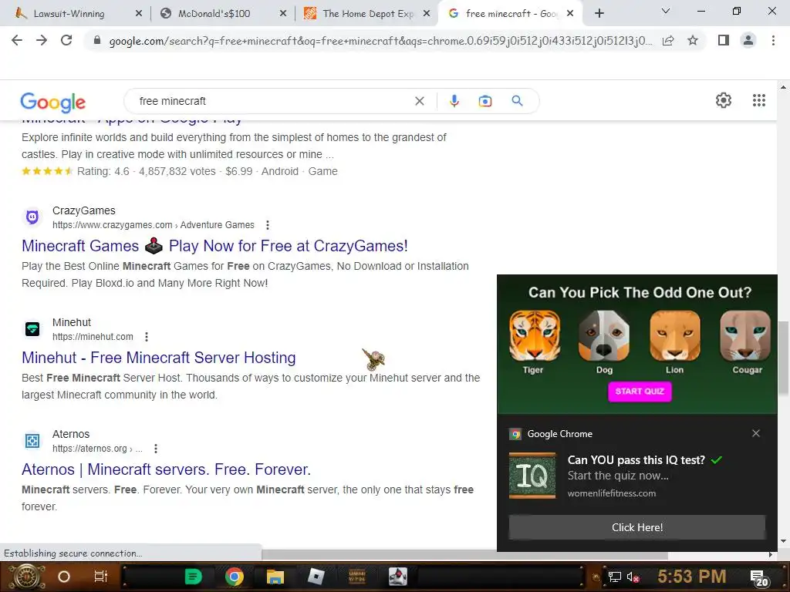Open network icon in system tray
Viewport: 790px width, 592px height.
(615, 577)
